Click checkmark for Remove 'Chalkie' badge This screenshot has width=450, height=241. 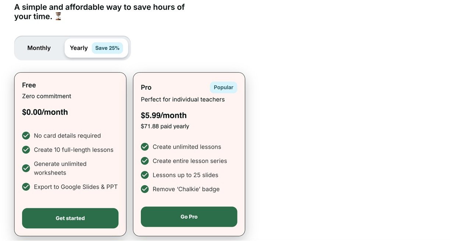145,189
